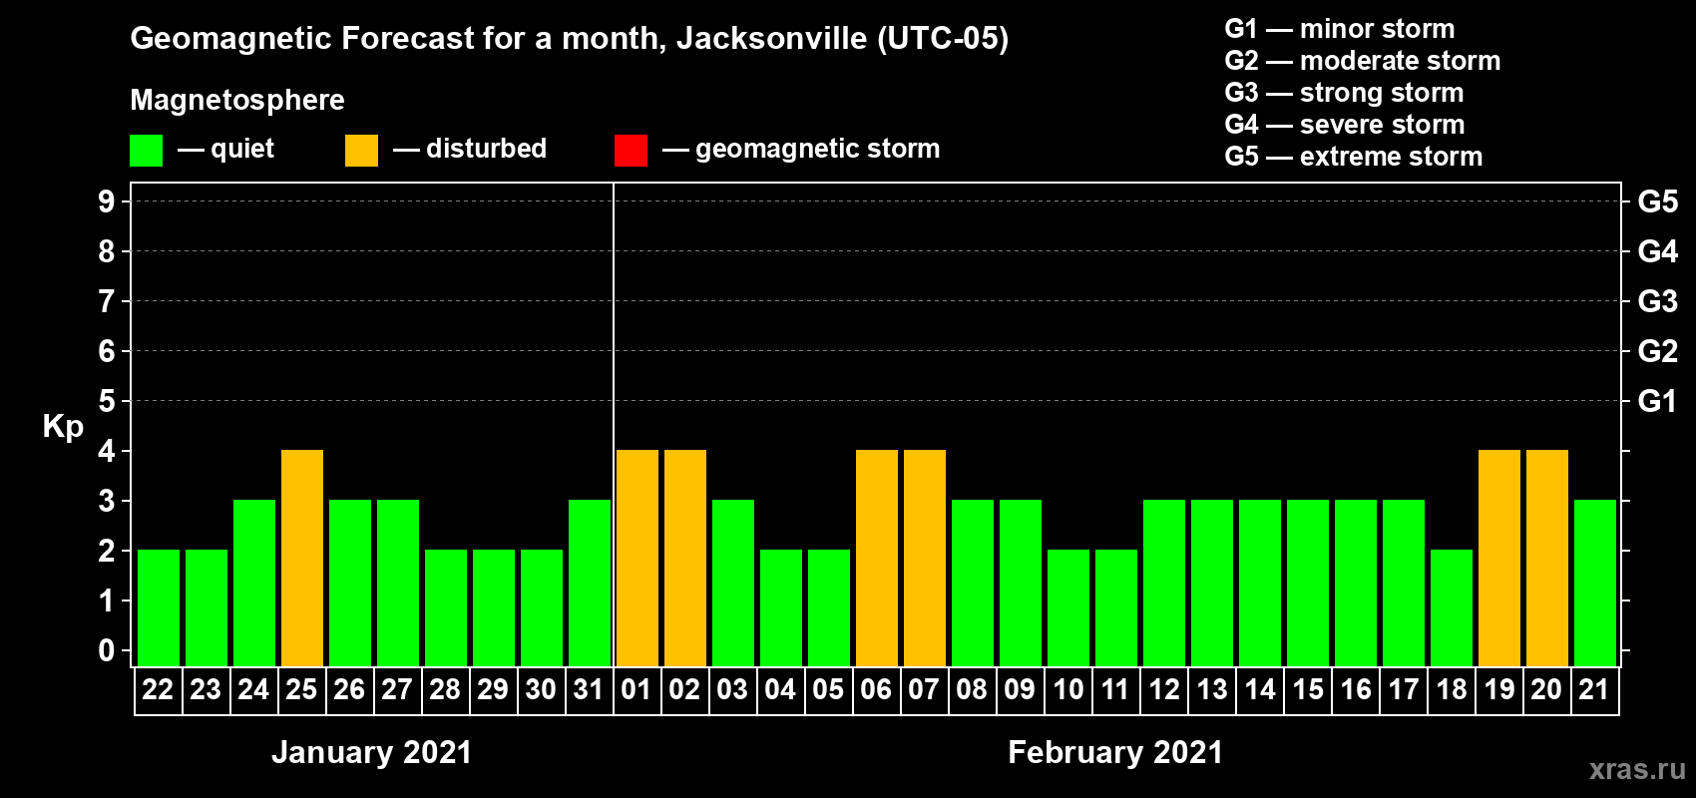Click the orange bar for February 07
The width and height of the screenshot is (1696, 798).
pos(925,558)
